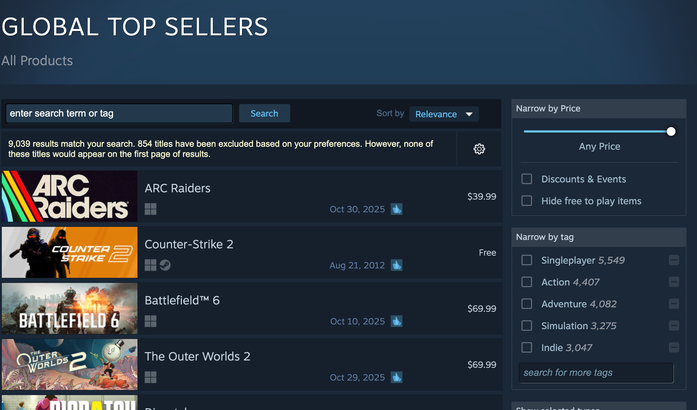Image resolution: width=697 pixels, height=410 pixels.
Task: Exclude the Singleplayer tag with minus icon
Action: pos(674,260)
